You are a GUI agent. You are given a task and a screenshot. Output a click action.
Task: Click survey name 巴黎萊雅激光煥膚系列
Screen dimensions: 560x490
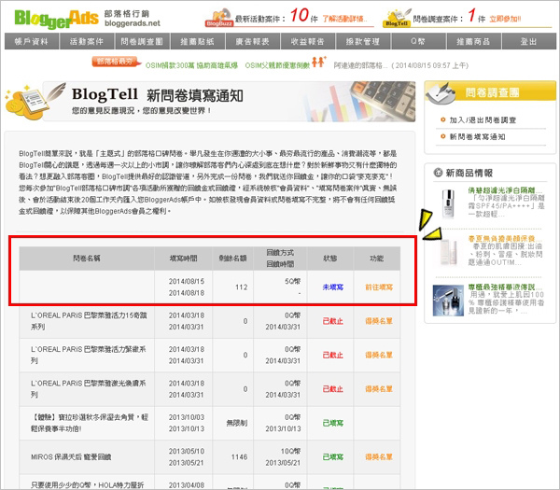coord(89,389)
